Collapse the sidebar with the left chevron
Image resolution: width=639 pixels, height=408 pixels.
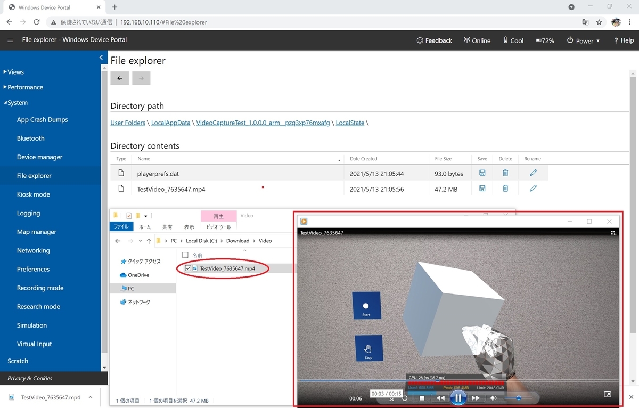pos(101,58)
